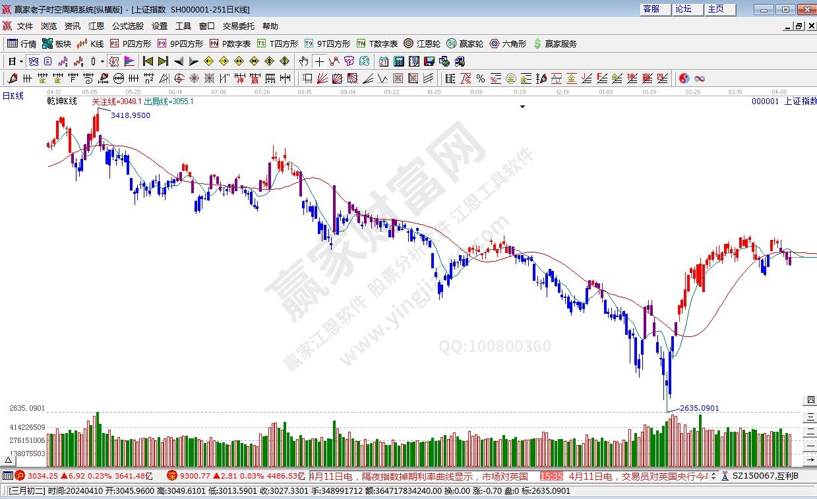Image resolution: width=817 pixels, height=499 pixels.
Task: Click the yin-yang taiji icon
Action: click(684, 78)
